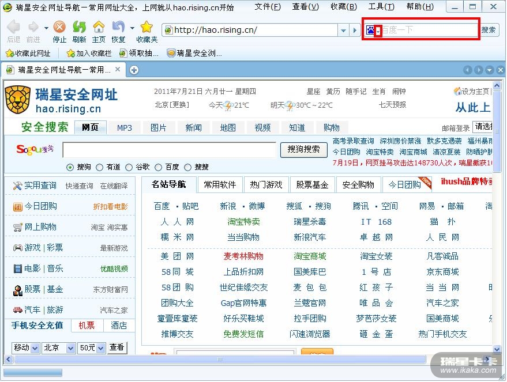Switch to the 常用软件 tab
Image resolution: width=507 pixels, height=382 pixels.
pos(220,185)
